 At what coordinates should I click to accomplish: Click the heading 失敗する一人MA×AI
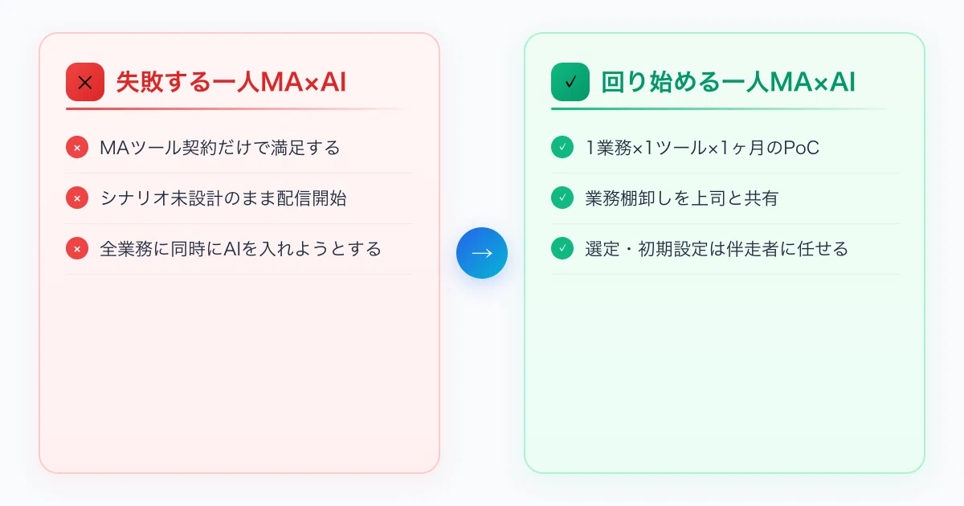[231, 82]
